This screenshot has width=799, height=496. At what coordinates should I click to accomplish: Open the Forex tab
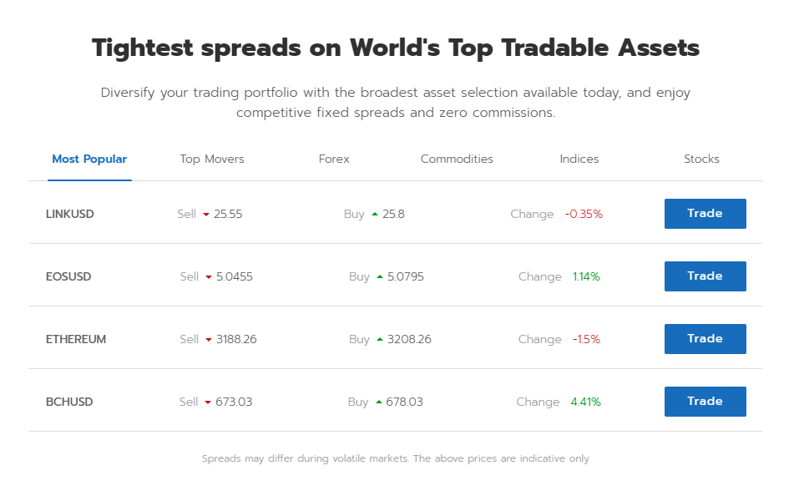point(334,159)
